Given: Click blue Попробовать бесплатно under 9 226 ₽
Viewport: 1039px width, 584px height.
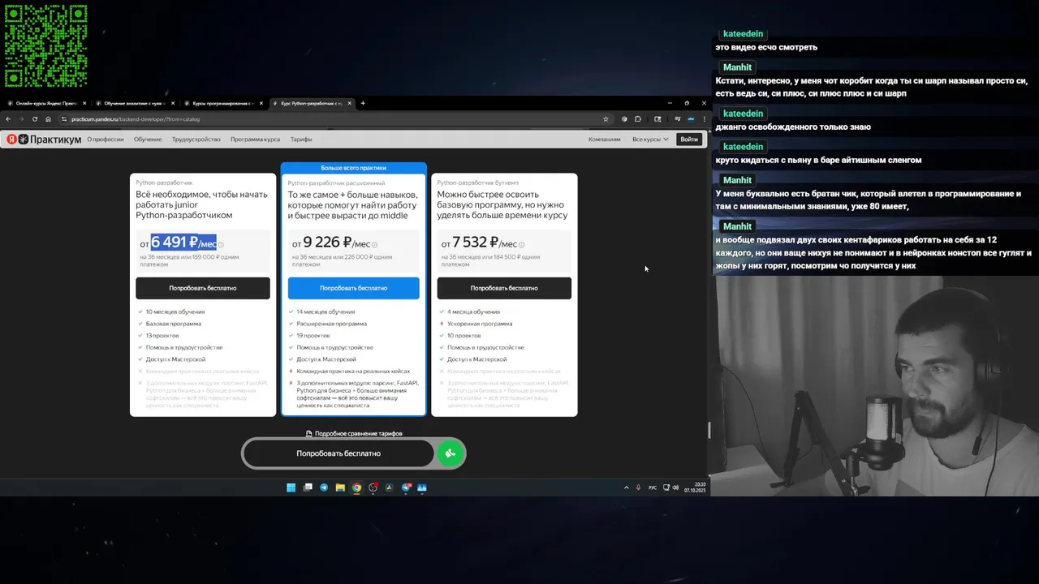Looking at the screenshot, I should 353,288.
